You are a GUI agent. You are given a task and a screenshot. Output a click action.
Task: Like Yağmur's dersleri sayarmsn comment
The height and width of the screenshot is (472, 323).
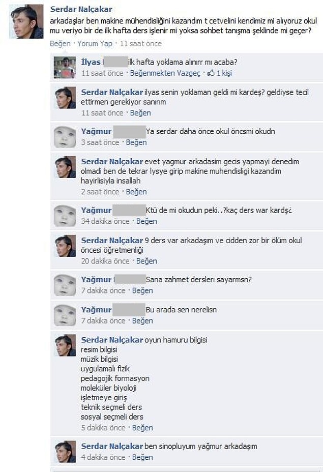pyautogui.click(x=142, y=290)
